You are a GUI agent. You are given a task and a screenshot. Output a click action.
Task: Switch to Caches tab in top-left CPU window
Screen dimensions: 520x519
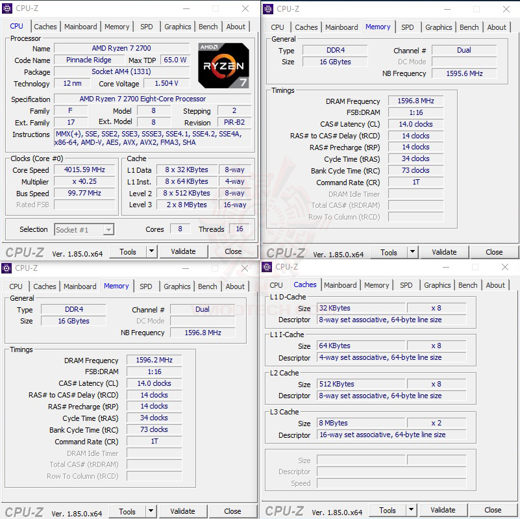pos(45,27)
